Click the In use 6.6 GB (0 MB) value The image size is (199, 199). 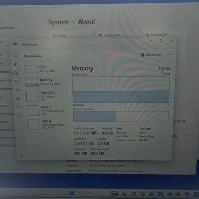coord(86,133)
